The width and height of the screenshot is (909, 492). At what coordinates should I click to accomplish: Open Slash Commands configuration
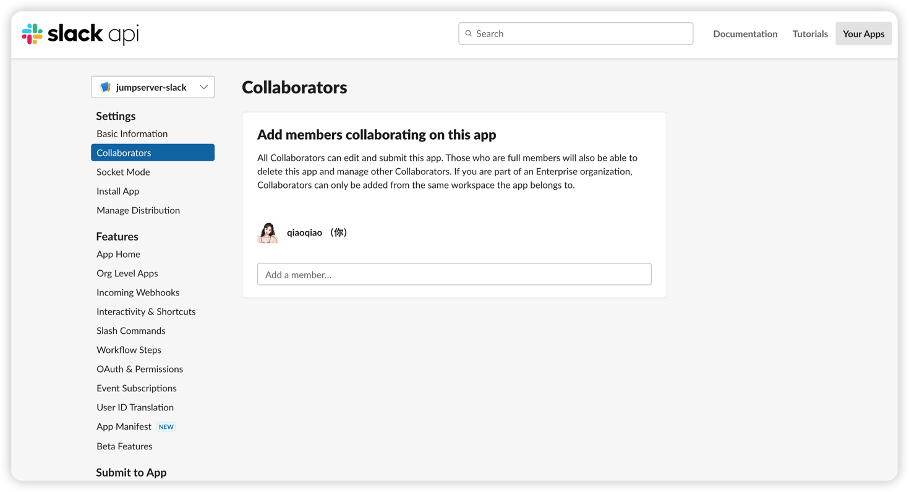pos(130,331)
